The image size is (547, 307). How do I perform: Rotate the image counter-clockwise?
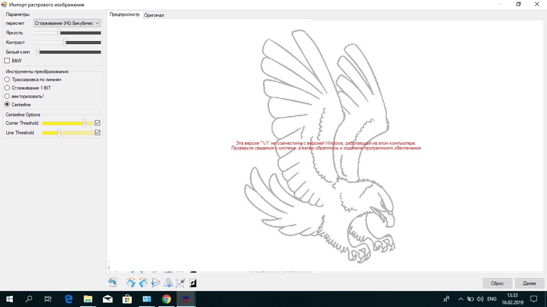point(143,282)
